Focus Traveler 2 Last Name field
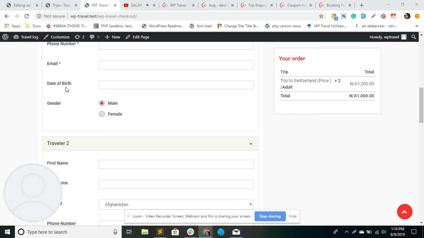Image resolution: width=424 pixels, height=238 pixels. pos(176,184)
